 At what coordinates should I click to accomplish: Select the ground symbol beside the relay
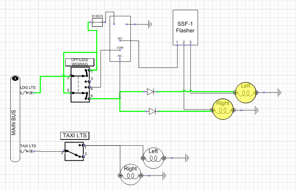[x=150, y=24]
